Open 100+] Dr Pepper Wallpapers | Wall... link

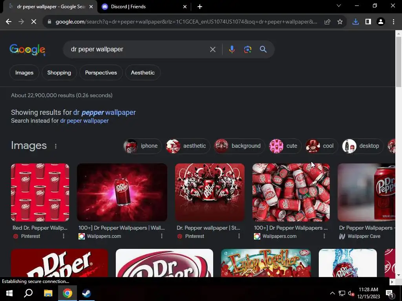coord(122,228)
